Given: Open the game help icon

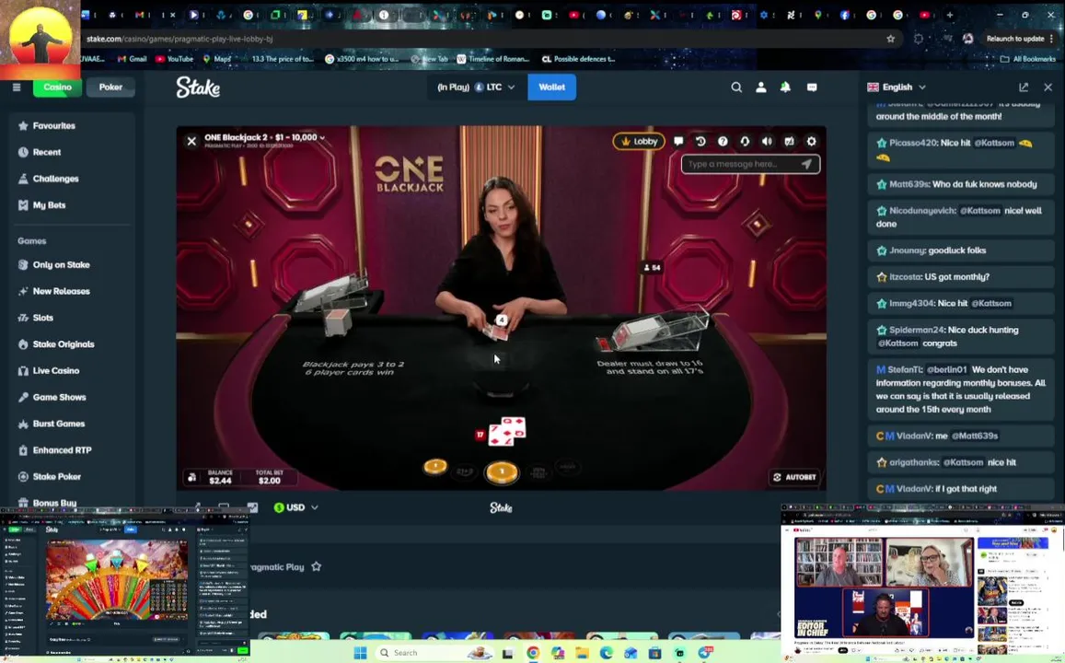Looking at the screenshot, I should (x=723, y=141).
